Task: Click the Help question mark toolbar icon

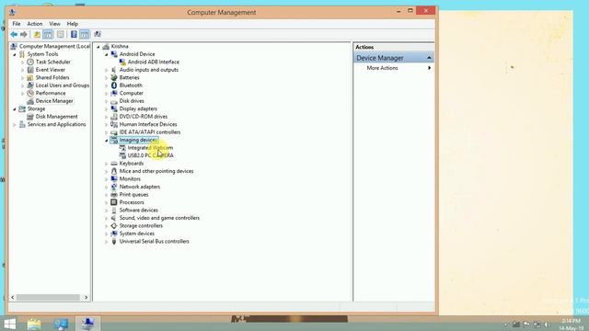Action: (74, 35)
